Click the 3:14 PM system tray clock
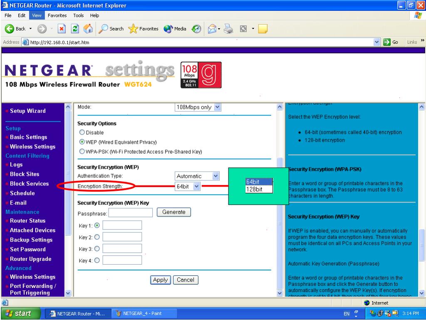426x320 pixels. click(x=410, y=313)
